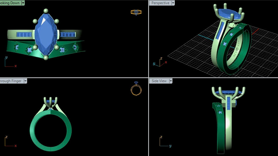
Task: Click the ZY axis indicator in Side View viewport
Action: (165, 142)
